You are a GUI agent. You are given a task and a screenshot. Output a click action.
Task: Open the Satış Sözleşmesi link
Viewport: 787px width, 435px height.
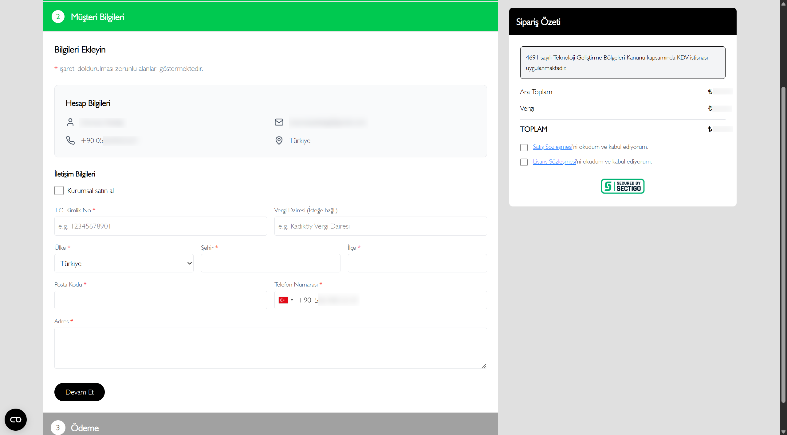point(553,147)
